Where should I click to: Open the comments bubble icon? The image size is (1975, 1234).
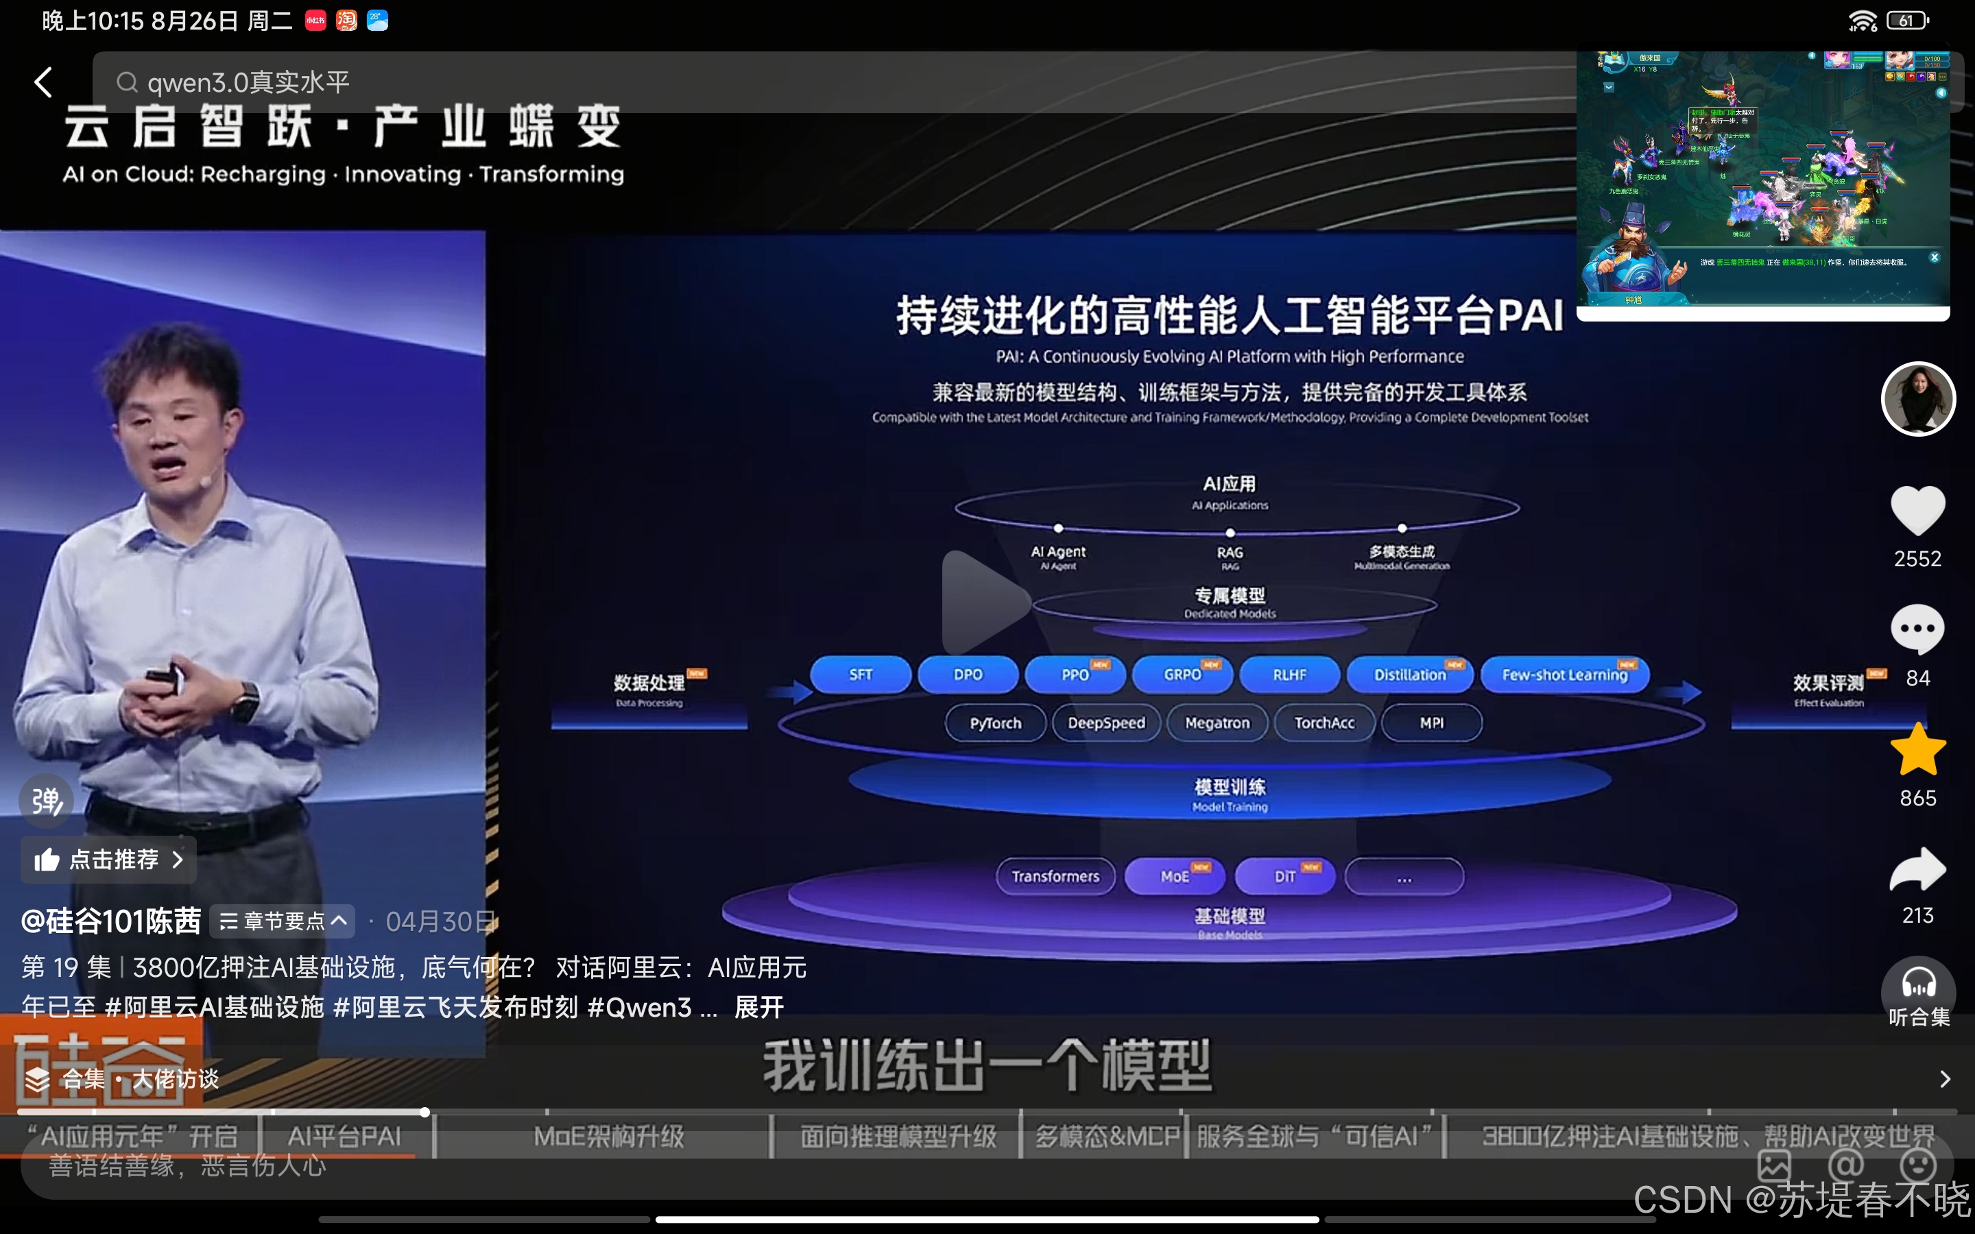(x=1918, y=629)
